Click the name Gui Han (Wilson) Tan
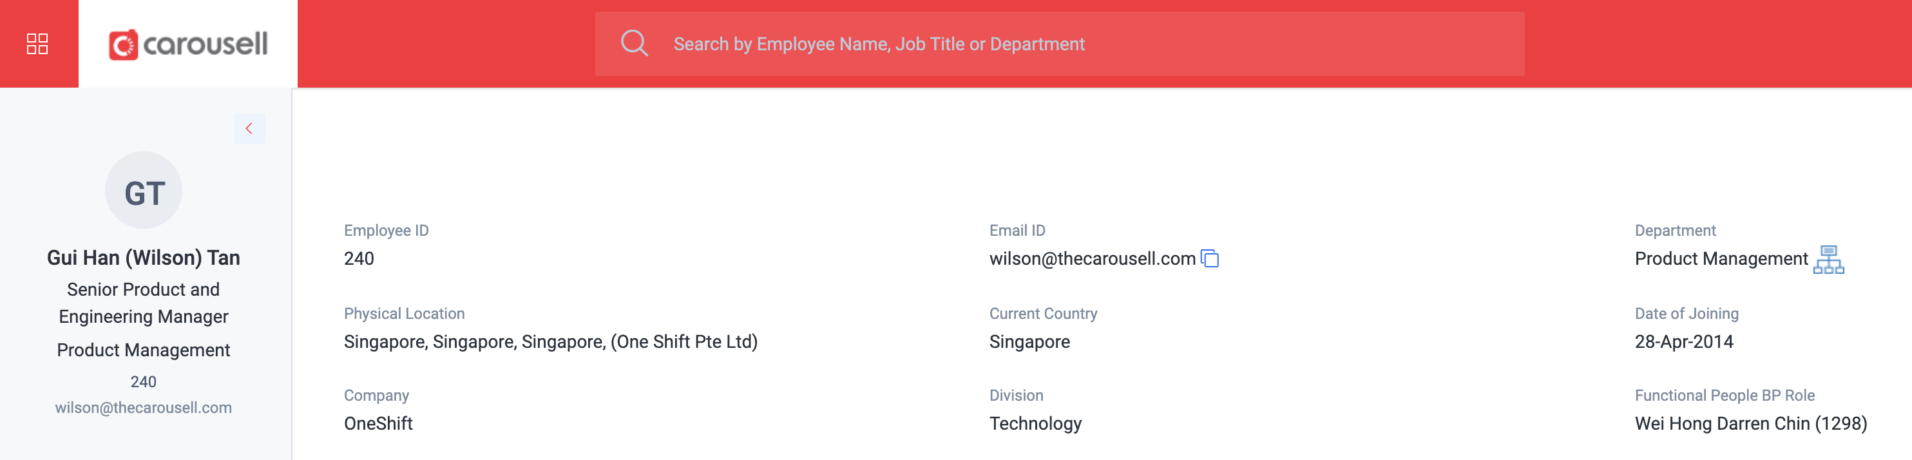 click(x=143, y=258)
